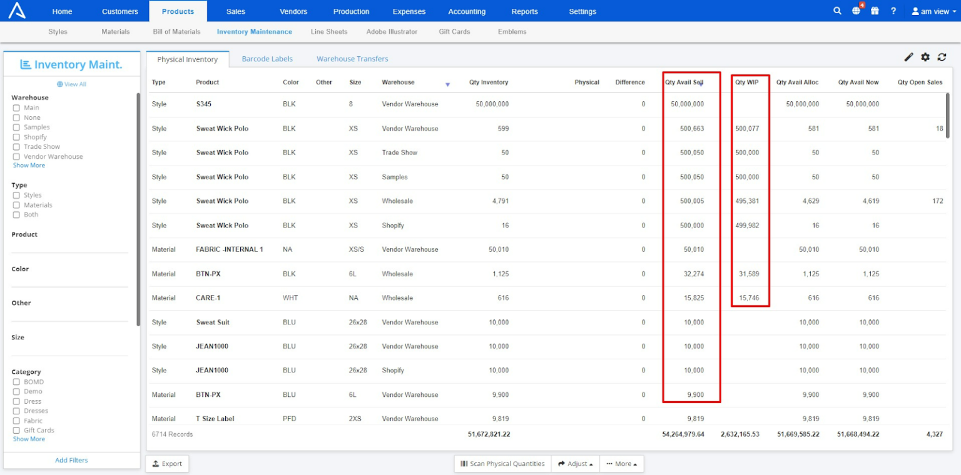Open the More options dropdown

[621, 464]
